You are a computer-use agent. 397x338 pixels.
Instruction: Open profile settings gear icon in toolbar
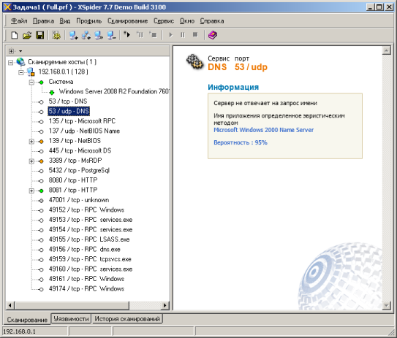pyautogui.click(x=56, y=35)
